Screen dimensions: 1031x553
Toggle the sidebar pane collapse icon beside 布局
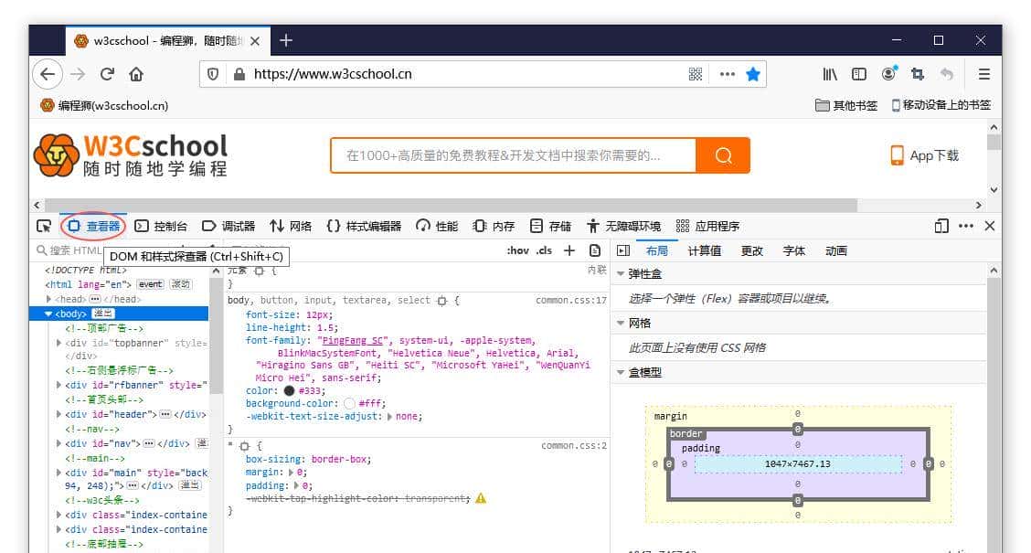tap(623, 250)
